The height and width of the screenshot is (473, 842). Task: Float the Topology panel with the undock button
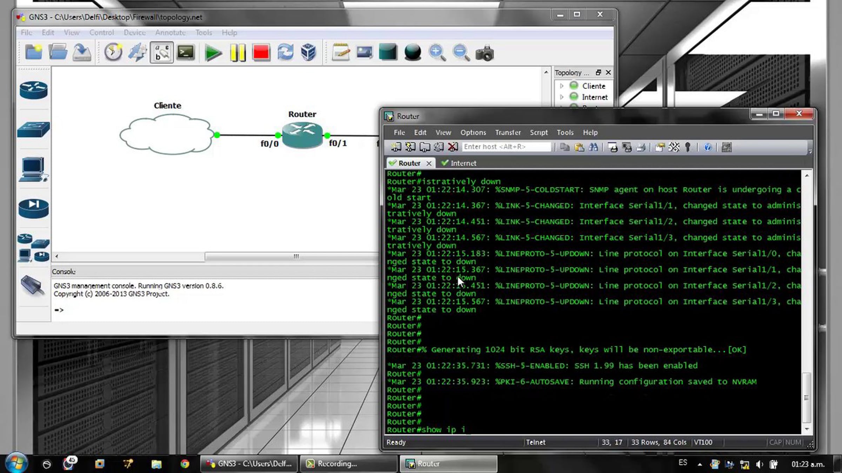point(599,73)
